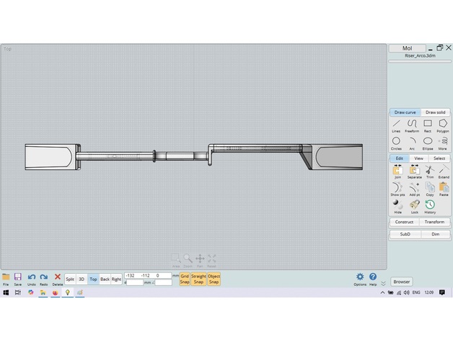Switch viewport to 3D view

point(82,279)
